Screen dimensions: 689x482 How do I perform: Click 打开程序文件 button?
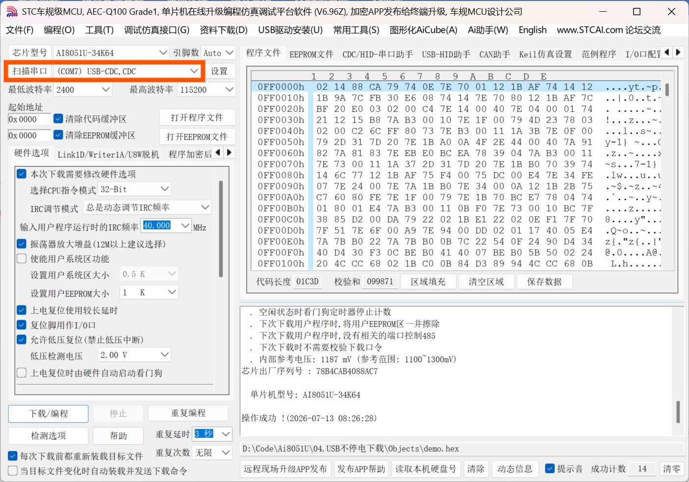tap(197, 118)
